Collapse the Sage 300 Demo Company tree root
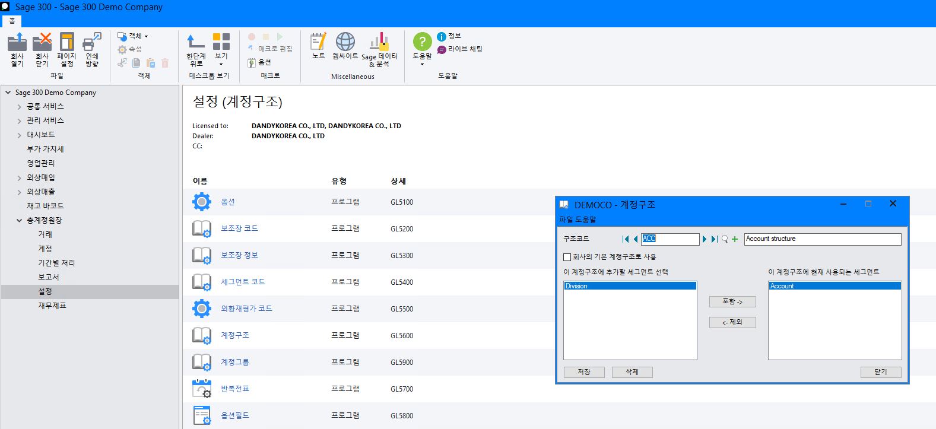 [x=8, y=93]
